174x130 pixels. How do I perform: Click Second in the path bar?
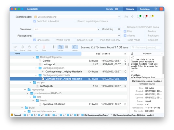click(17, 115)
